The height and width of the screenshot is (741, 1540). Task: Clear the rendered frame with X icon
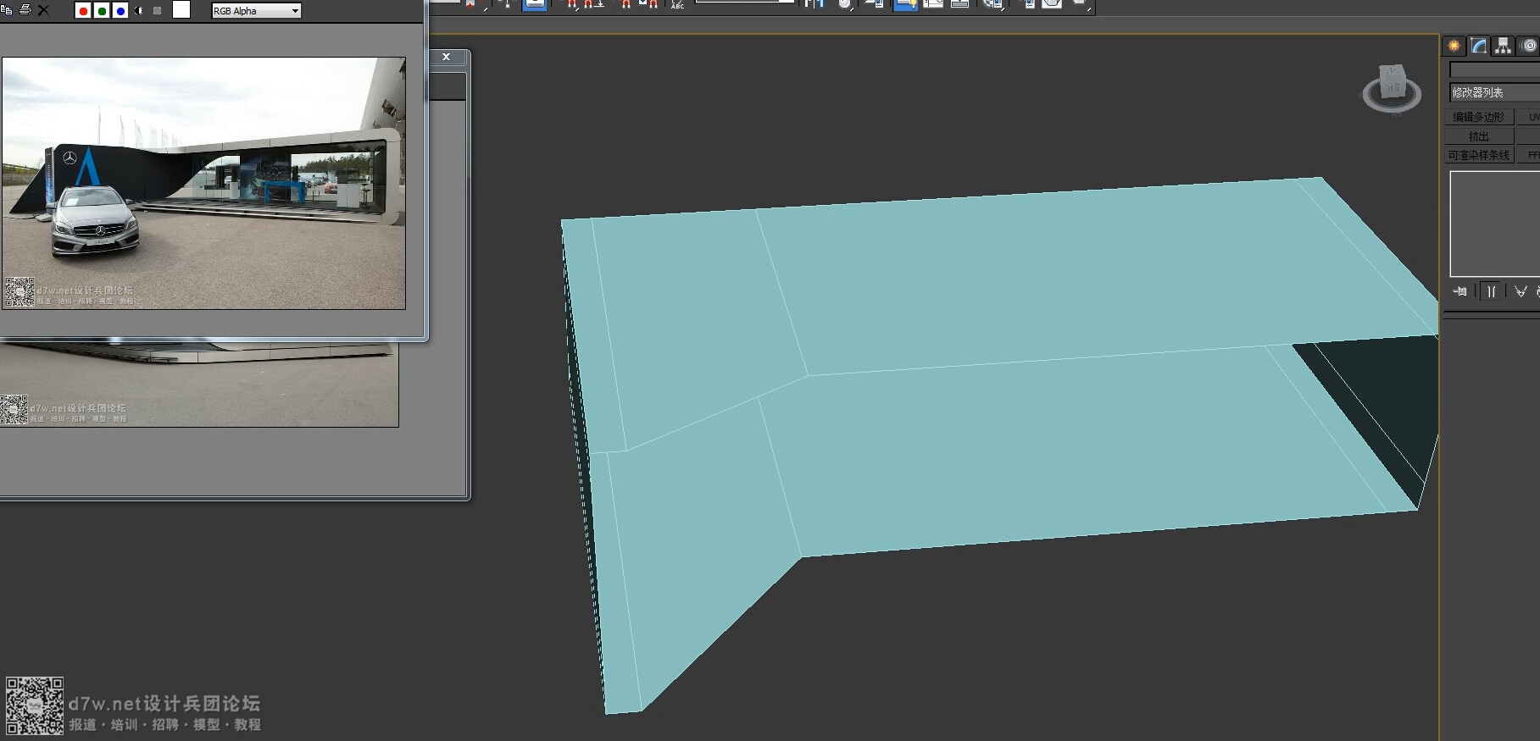click(x=44, y=10)
